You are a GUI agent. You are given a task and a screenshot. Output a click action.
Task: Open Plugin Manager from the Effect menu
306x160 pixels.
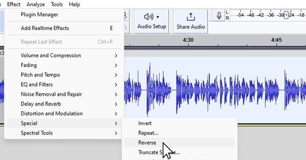64,14
